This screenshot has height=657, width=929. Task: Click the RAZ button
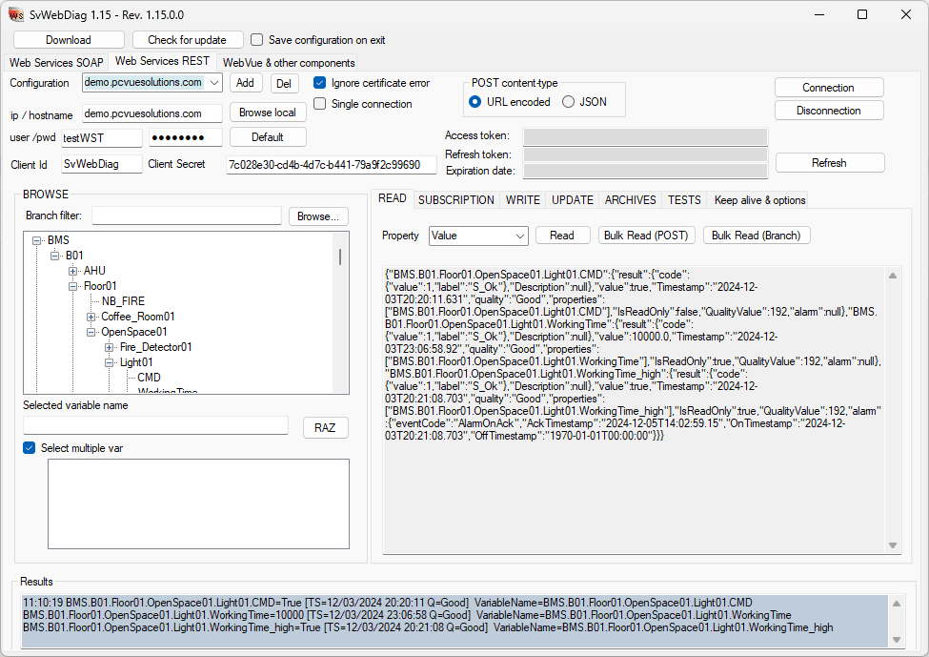(x=325, y=427)
